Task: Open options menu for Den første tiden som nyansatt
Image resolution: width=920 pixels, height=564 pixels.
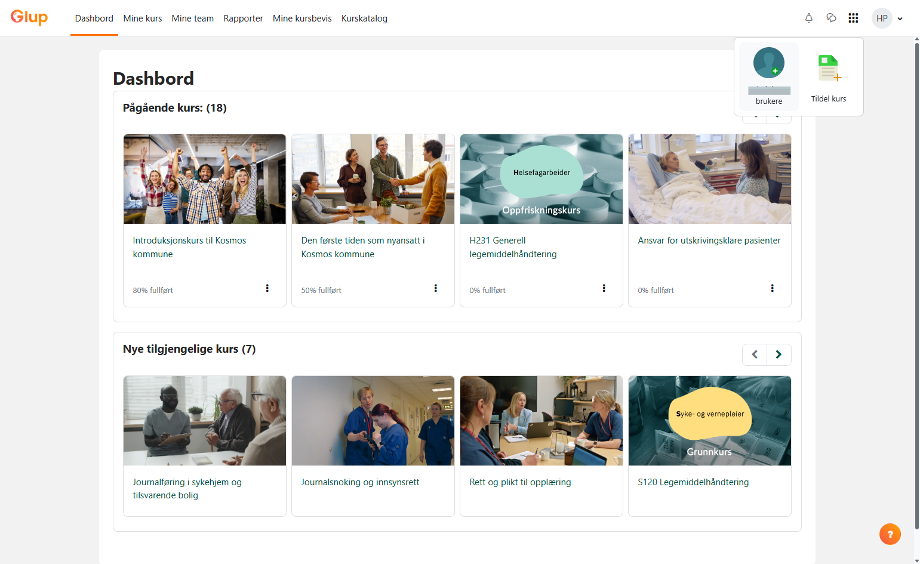Action: (435, 288)
